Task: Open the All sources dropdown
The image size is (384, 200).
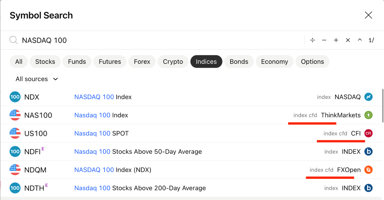Action: pos(37,79)
